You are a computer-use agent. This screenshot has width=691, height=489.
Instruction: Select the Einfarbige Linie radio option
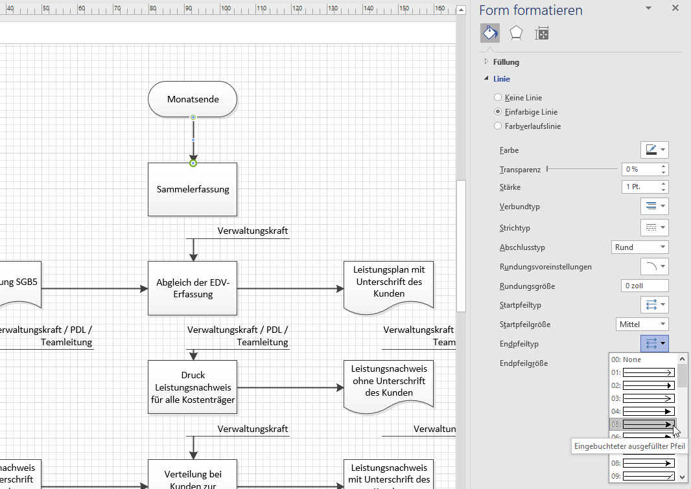pos(498,112)
